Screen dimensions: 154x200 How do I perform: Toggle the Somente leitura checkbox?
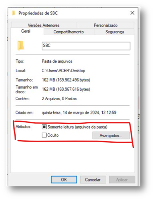click(44, 127)
